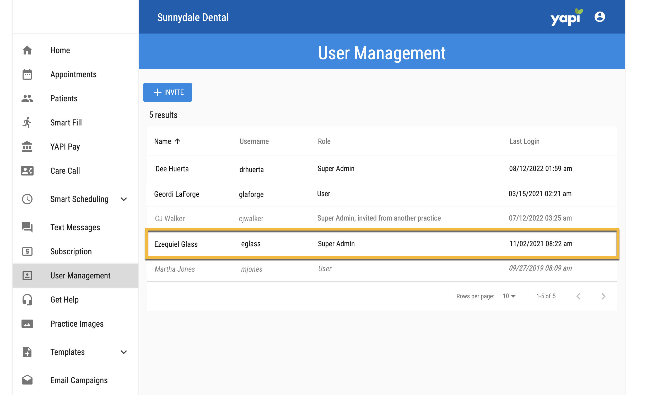Click the 07/12/2022 03:25 am login cell
647x395 pixels.
point(540,218)
